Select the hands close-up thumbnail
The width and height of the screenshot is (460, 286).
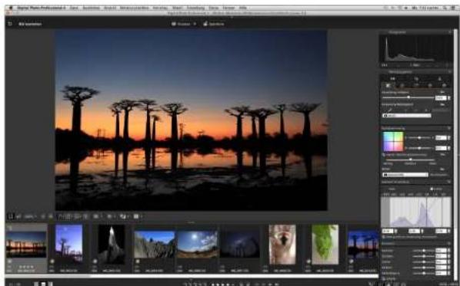tap(282, 245)
